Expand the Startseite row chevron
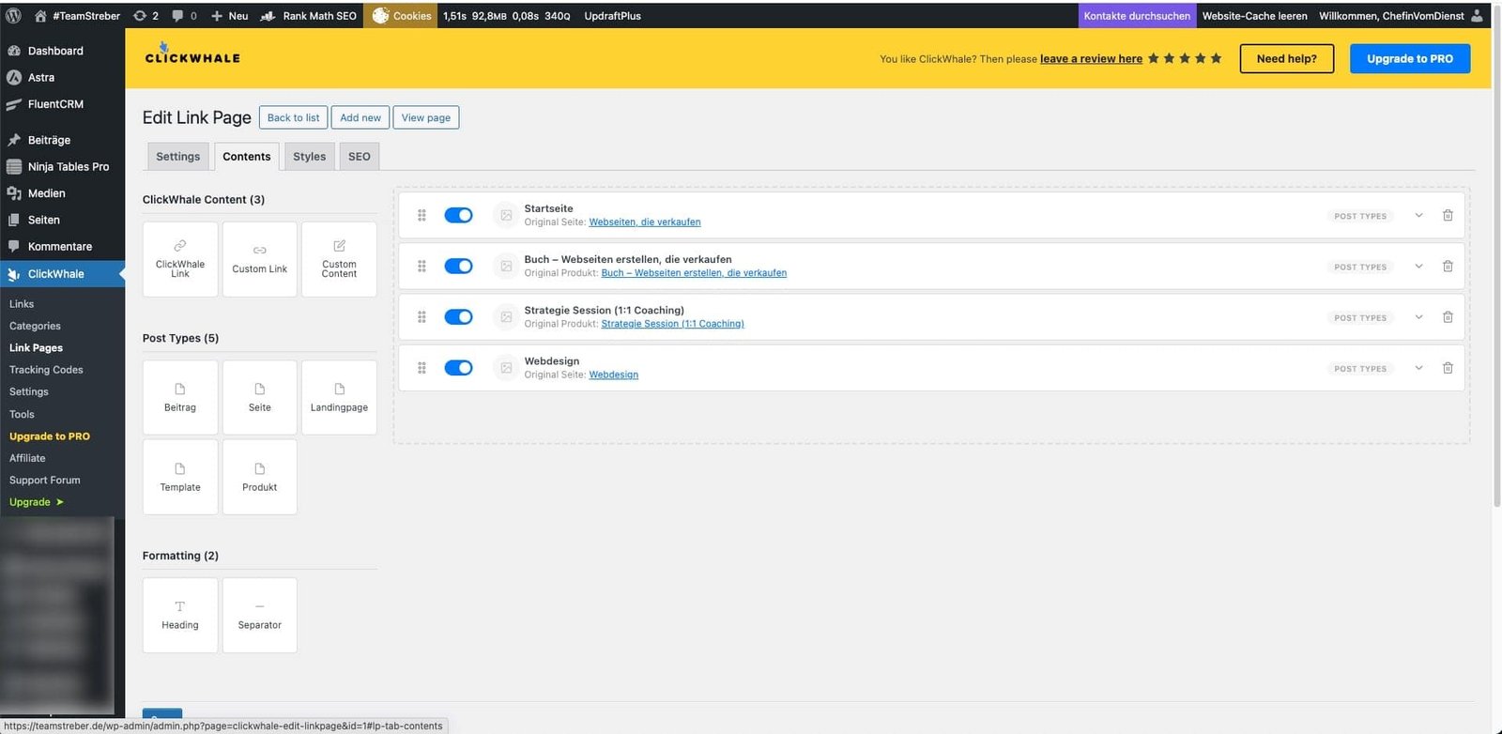Screen dimensions: 1502x734 point(1418,215)
